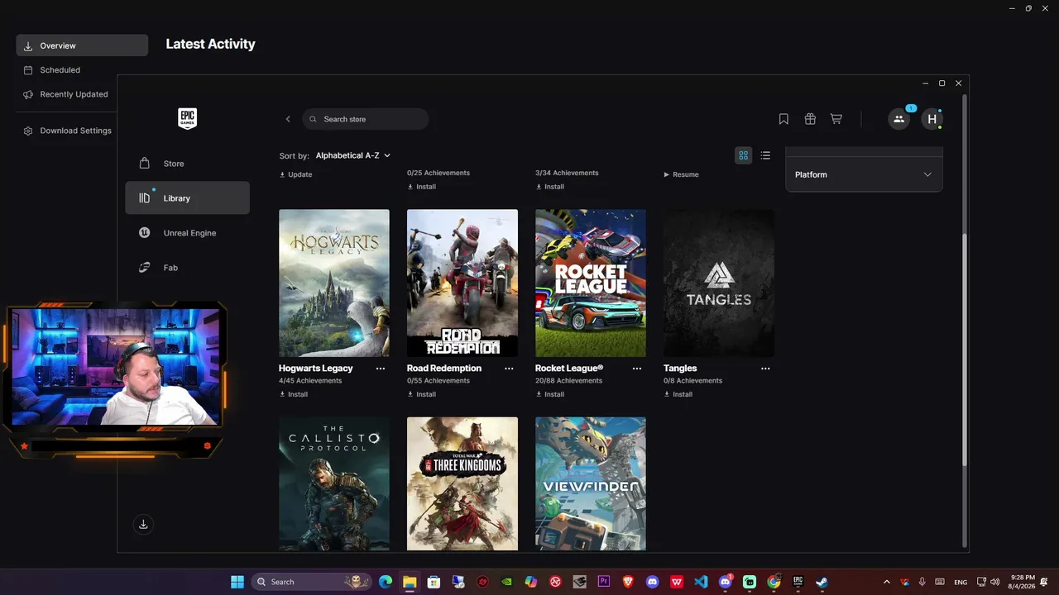Click the Resume button in the top row
The height and width of the screenshot is (595, 1059).
point(681,174)
